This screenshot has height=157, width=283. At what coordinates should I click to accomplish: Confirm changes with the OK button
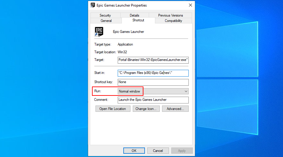tap(134, 151)
